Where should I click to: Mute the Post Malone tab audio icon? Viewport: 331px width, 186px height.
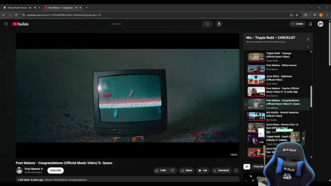[x=76, y=8]
